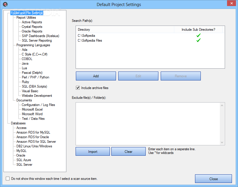Select the C:\Softpedia directory row
The height and width of the screenshot is (187, 238).
tap(150, 36)
